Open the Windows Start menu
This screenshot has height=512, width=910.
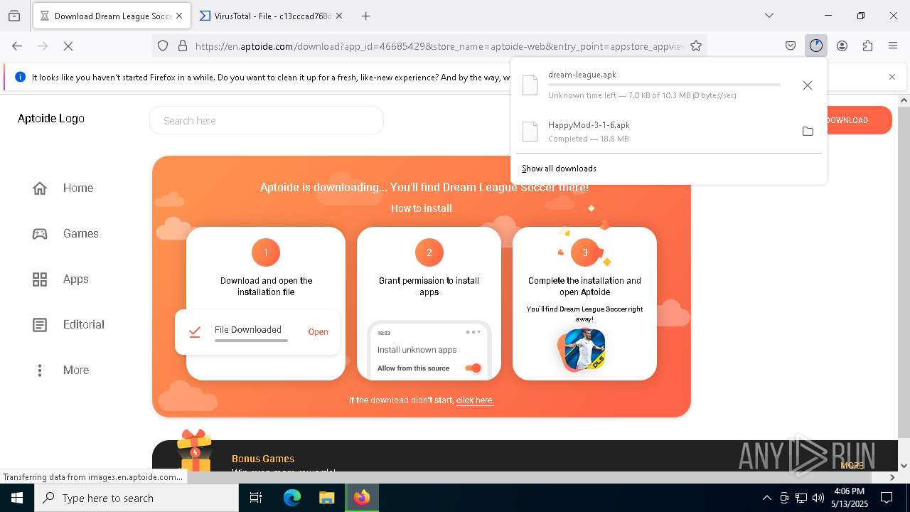click(x=17, y=498)
